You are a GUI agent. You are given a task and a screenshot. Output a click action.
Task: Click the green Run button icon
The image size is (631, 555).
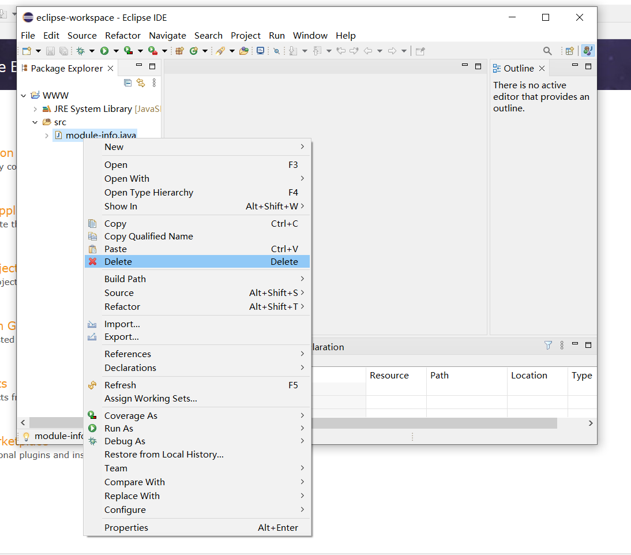coord(104,51)
